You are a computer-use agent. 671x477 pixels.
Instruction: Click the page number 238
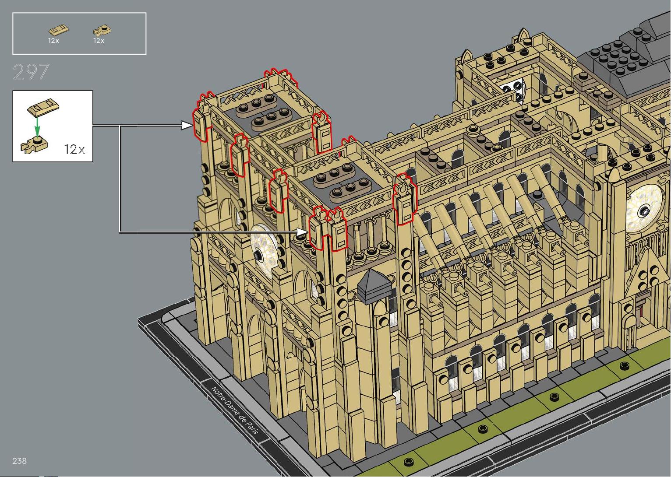point(20,461)
